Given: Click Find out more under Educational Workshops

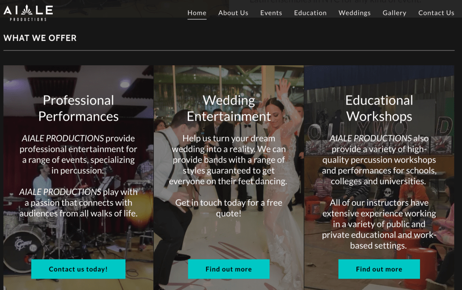Looking at the screenshot, I should coord(379,269).
